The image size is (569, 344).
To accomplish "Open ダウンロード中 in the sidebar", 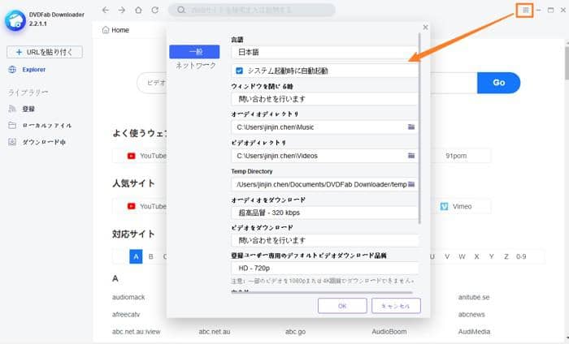I will click(x=44, y=142).
